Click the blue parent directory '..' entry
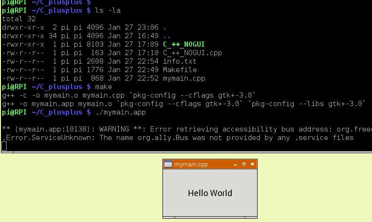Image resolution: width=372 pixels, height=222 pixels. coord(167,36)
